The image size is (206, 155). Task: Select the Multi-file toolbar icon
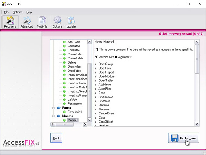(42, 22)
